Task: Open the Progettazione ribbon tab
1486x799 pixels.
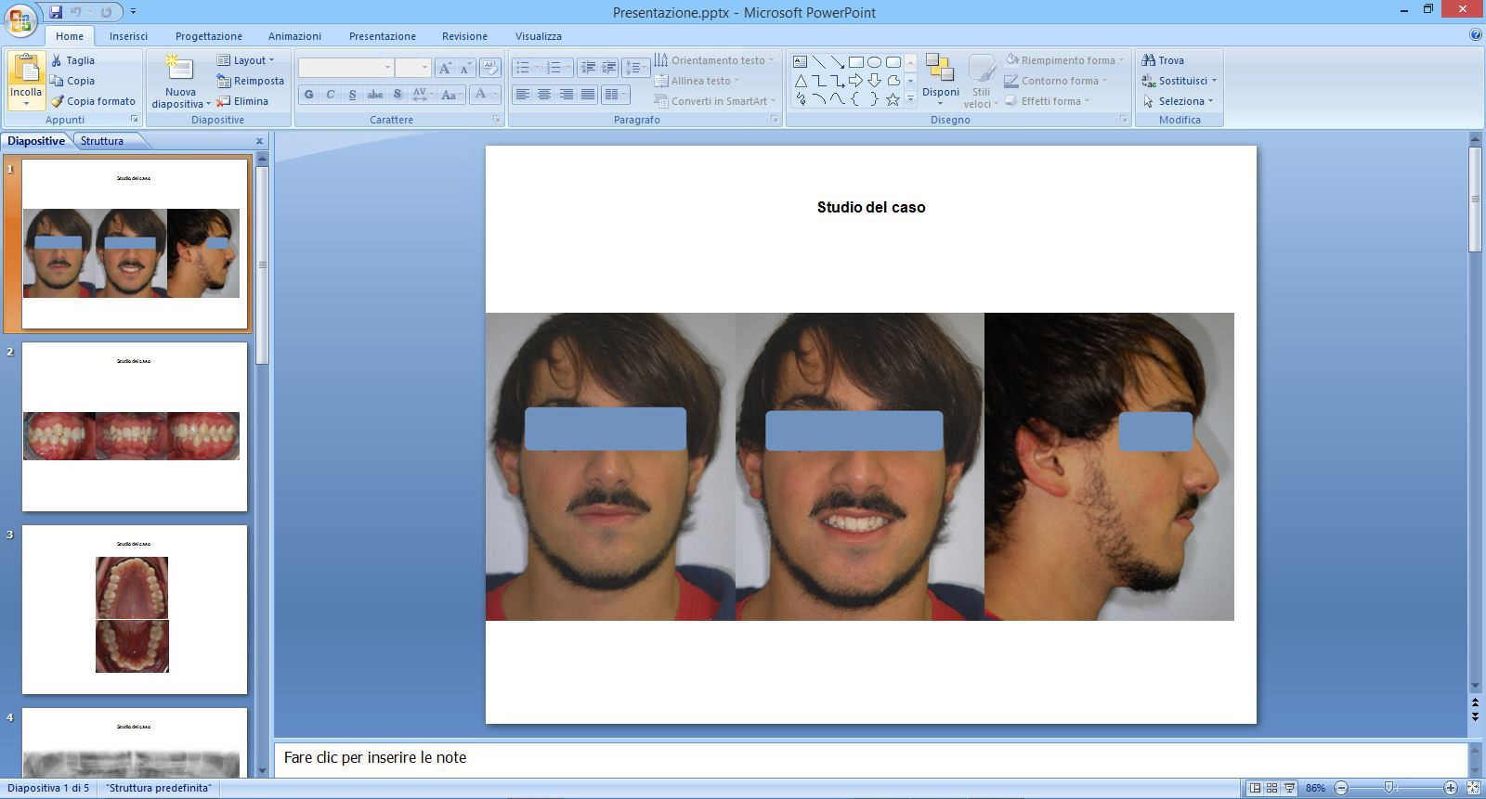Action: (x=209, y=36)
